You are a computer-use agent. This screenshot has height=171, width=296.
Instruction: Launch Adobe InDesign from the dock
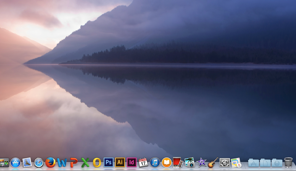coord(131,162)
